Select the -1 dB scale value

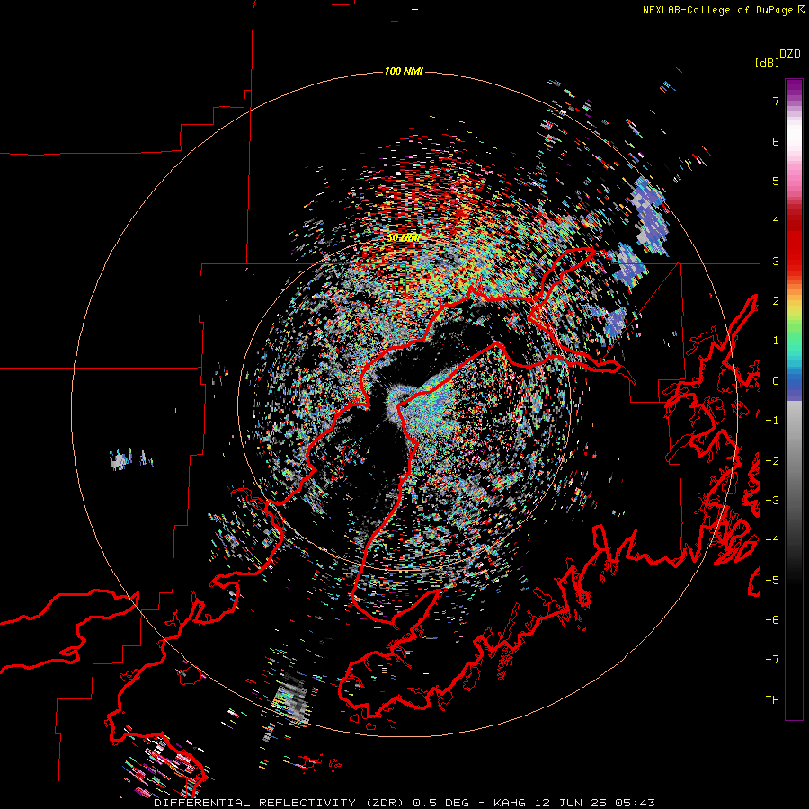pos(772,421)
